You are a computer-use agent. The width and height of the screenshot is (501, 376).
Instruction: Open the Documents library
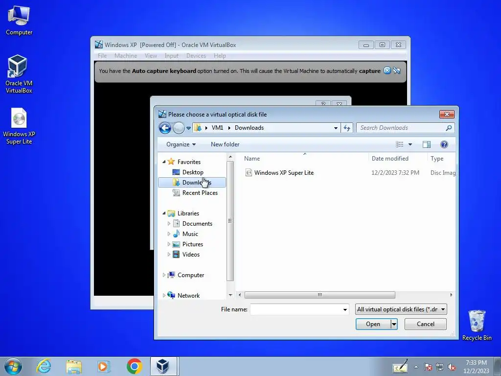[x=197, y=224]
